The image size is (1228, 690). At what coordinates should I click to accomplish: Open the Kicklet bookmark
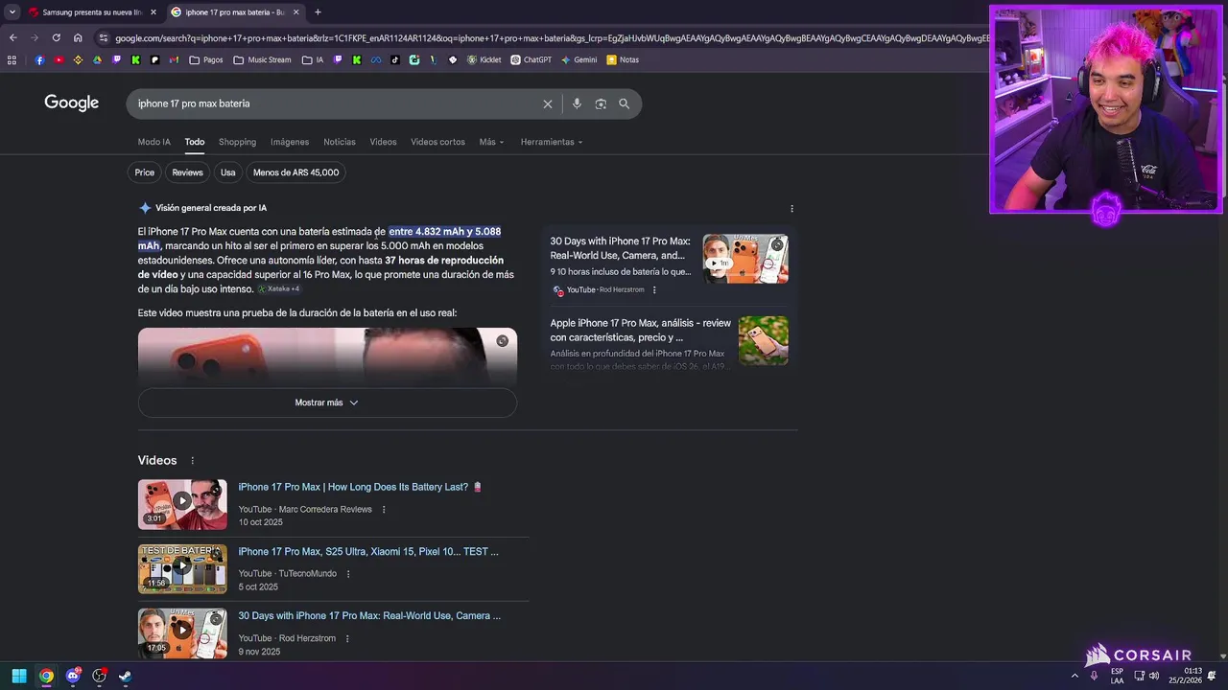484,59
